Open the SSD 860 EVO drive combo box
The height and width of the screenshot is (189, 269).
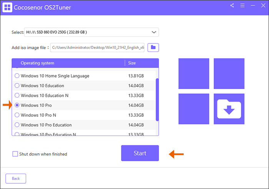click(x=91, y=32)
